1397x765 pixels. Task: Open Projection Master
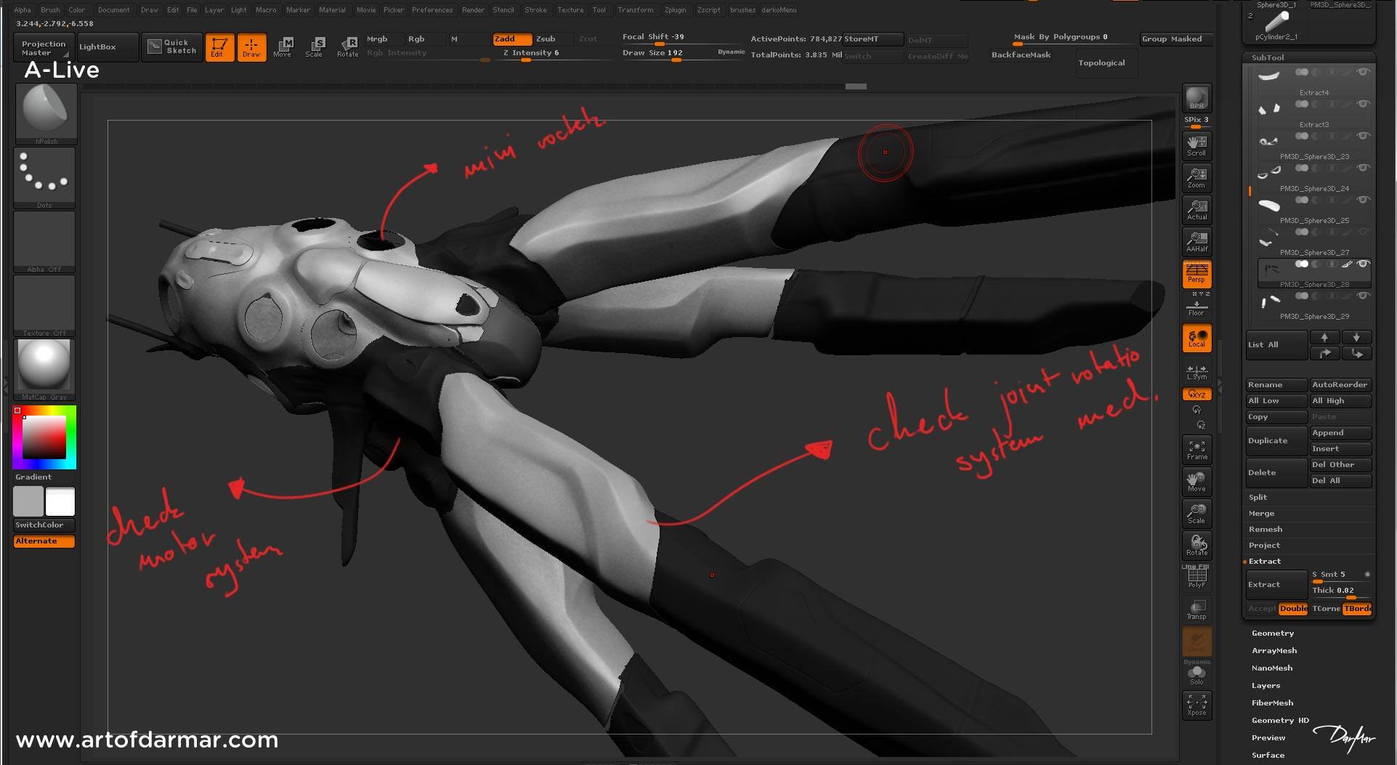(x=44, y=48)
